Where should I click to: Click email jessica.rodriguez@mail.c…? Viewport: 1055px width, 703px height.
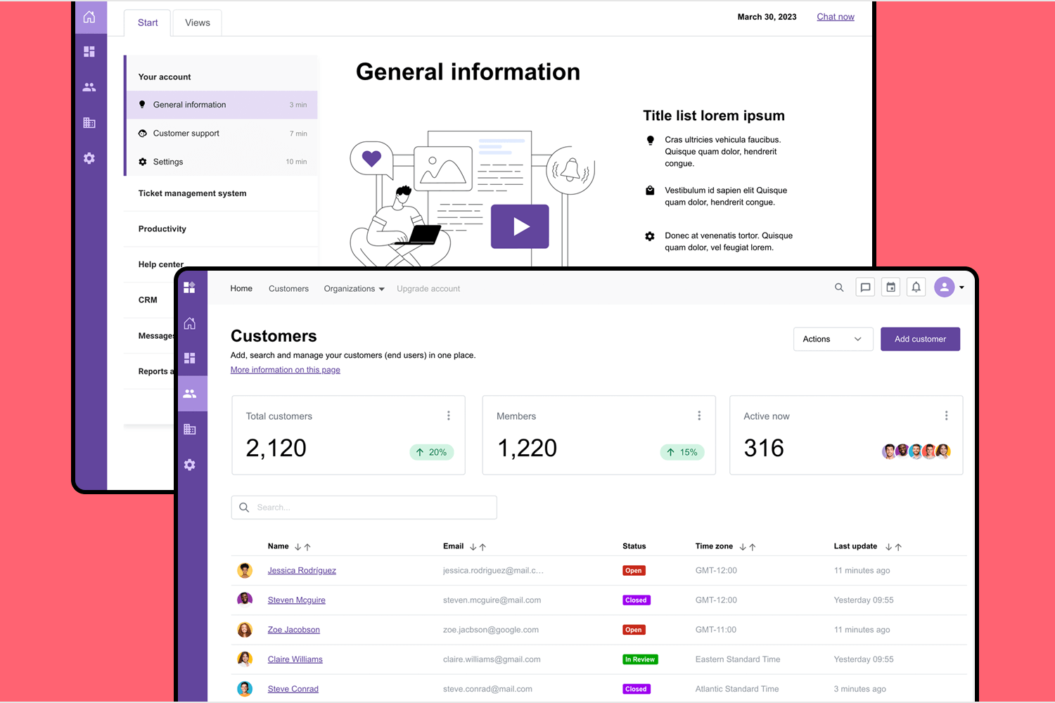coord(493,570)
